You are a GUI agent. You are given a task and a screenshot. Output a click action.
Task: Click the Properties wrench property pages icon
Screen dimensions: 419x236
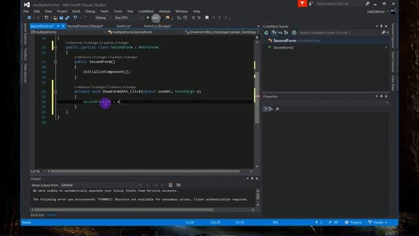278,109
